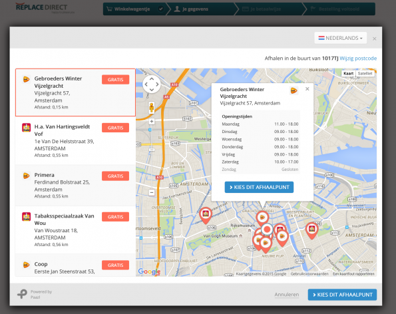The image size is (396, 314).
Task: Click the map pan control
Action: [152, 84]
